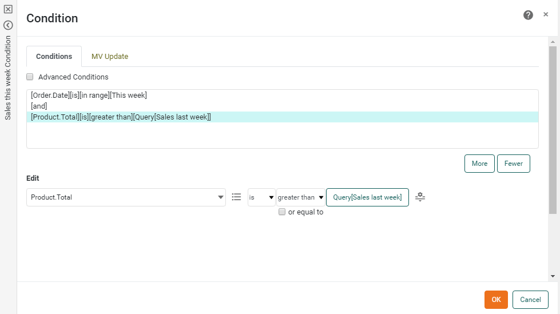Click the X box icon at sidebar top
Screen dimensions: 560x314
[8, 9]
